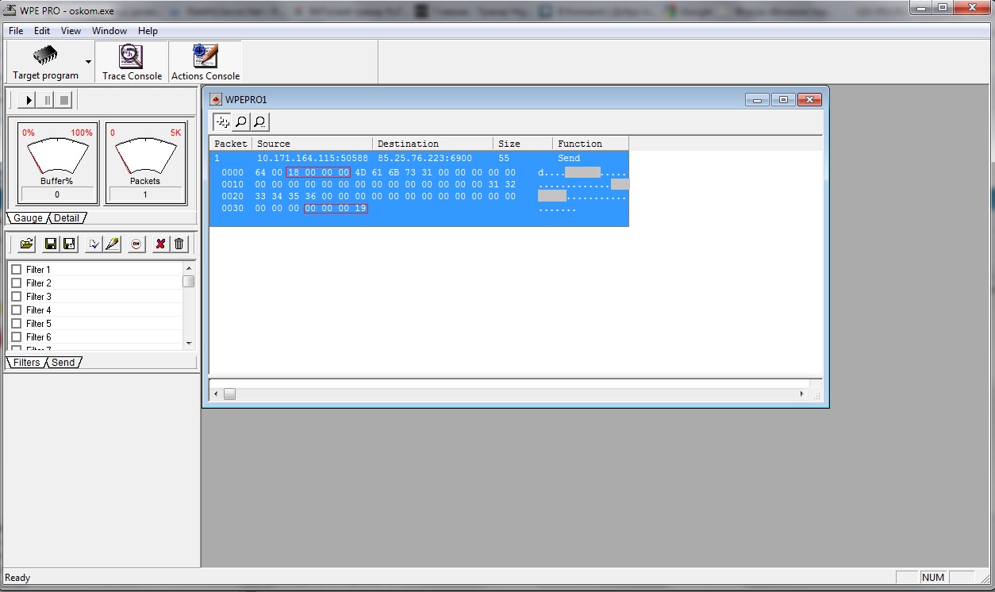This screenshot has height=592, width=995.
Task: Click the Buffer% gauge dial
Action: (x=57, y=156)
